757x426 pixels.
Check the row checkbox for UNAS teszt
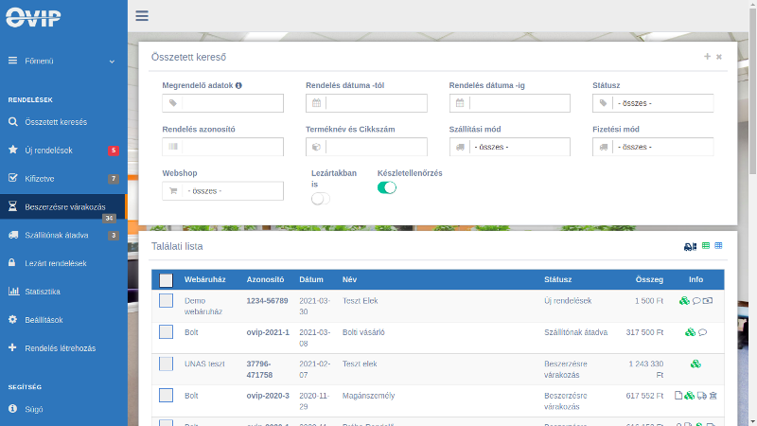(167, 364)
